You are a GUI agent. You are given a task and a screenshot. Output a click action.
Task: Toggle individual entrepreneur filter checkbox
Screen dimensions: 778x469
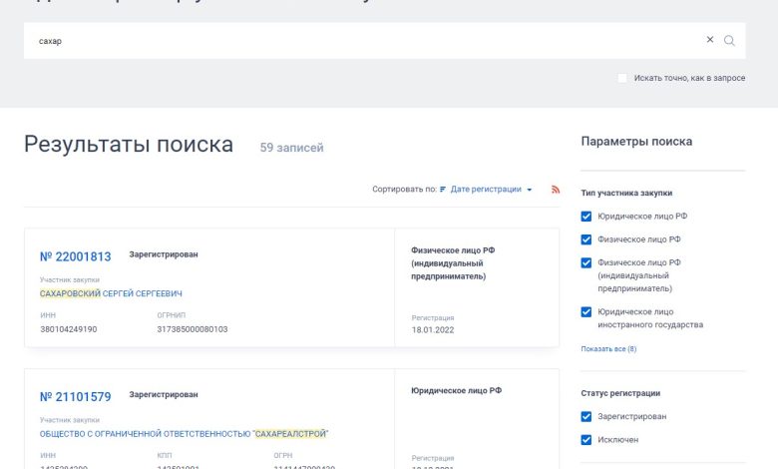point(586,263)
